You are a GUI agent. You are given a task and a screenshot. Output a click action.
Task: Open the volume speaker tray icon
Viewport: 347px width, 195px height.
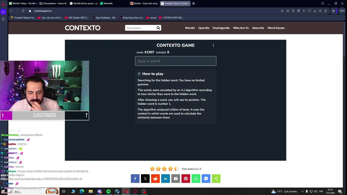coord(315,191)
